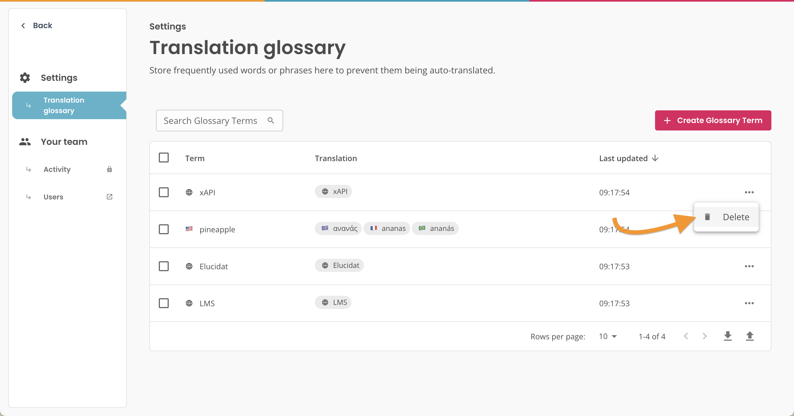Viewport: 794px width, 416px height.
Task: Click the external link icon beside Users
Action: [109, 196]
